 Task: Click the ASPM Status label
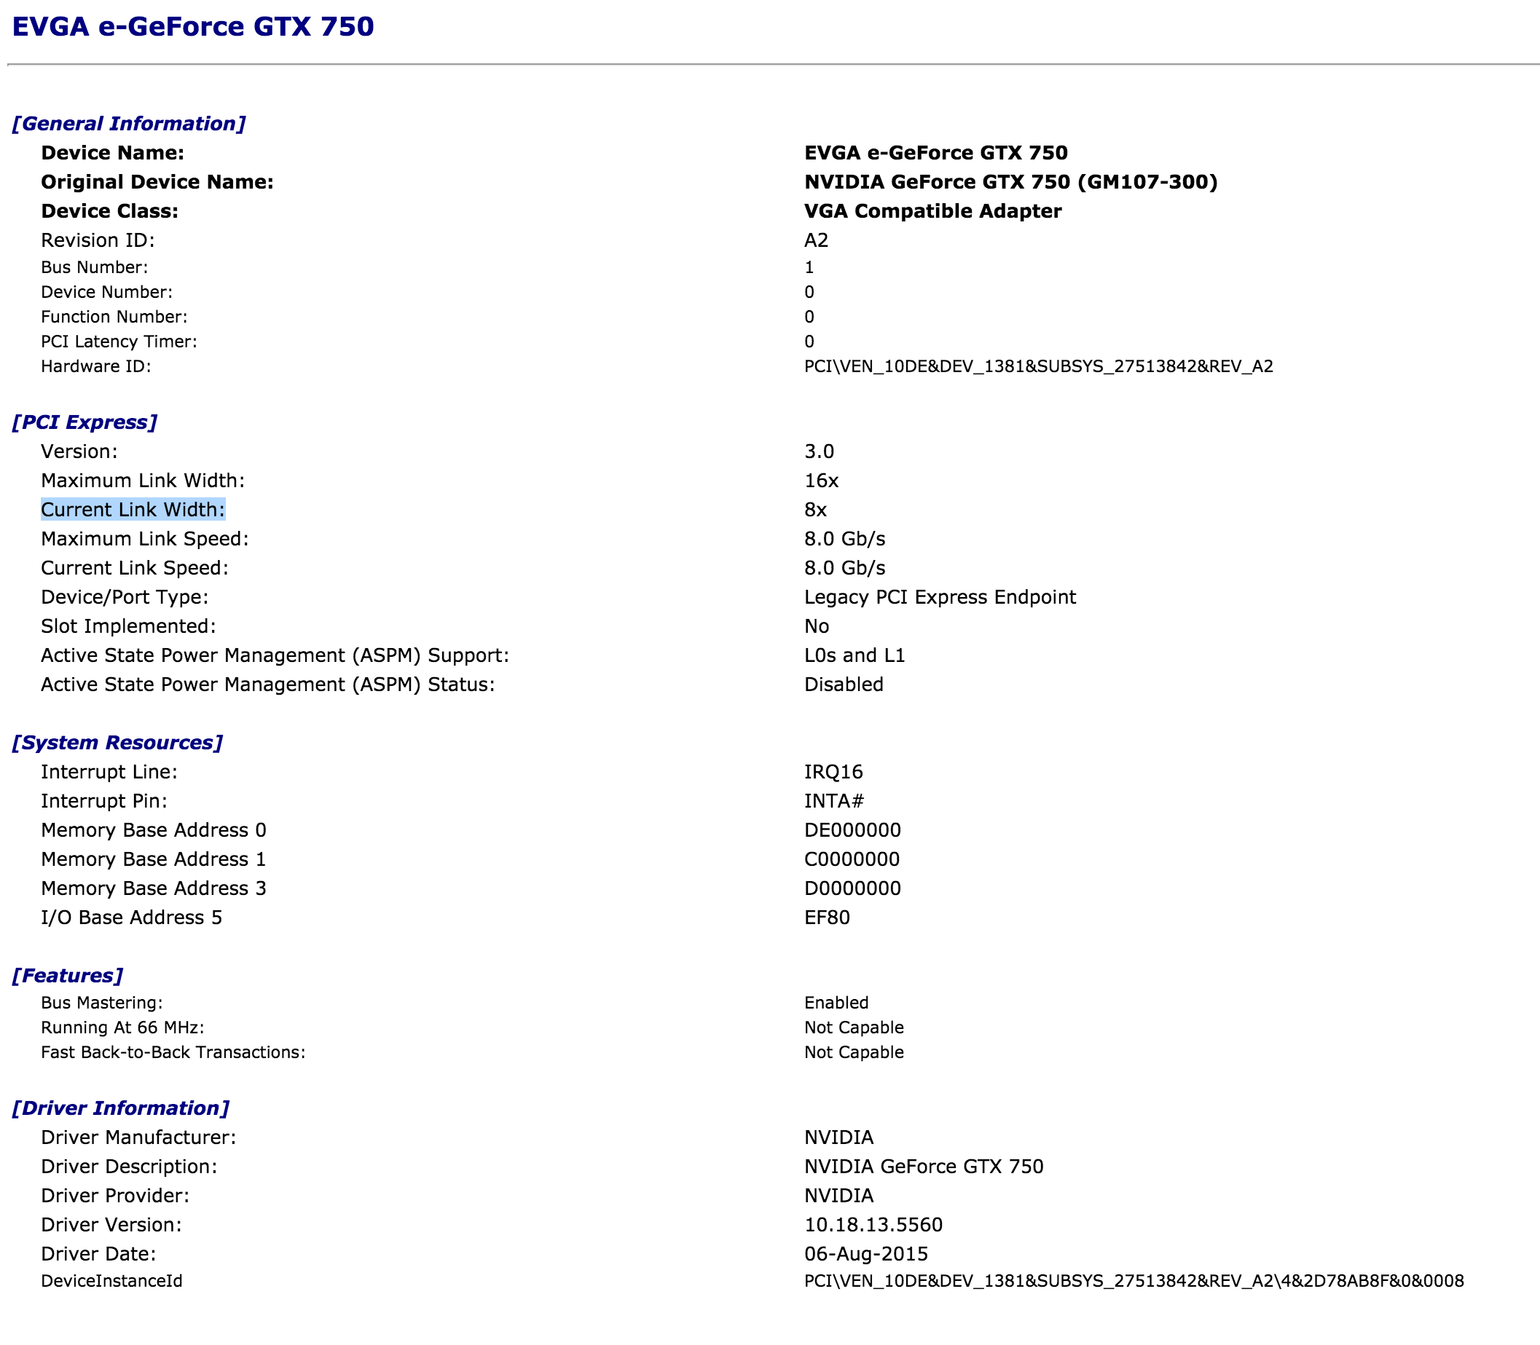(x=268, y=685)
